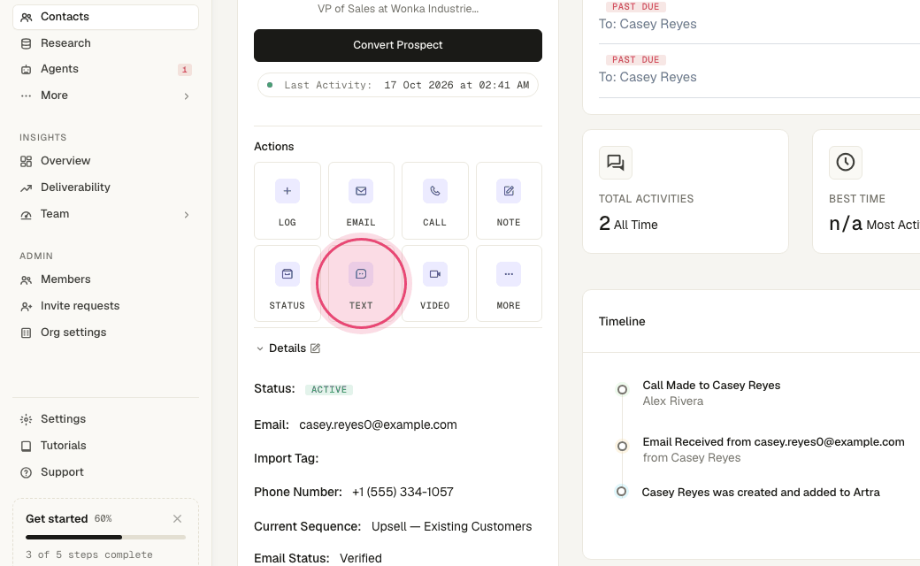Click the Convert Prospect button
The height and width of the screenshot is (566, 920).
398,45
